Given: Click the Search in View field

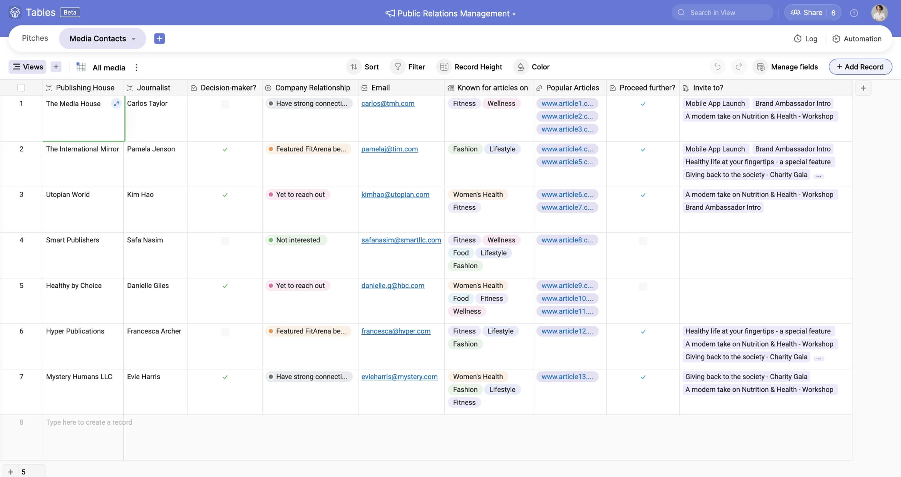Looking at the screenshot, I should [723, 13].
